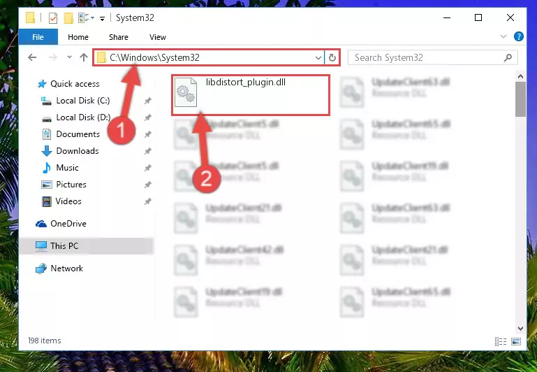
Task: Open Downloads in the sidebar
Action: tap(78, 151)
